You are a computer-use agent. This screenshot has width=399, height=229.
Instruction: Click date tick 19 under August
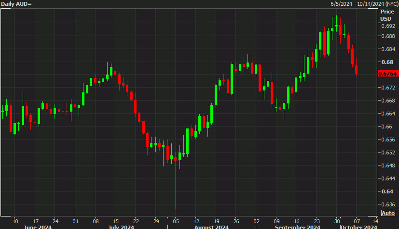click(x=216, y=221)
